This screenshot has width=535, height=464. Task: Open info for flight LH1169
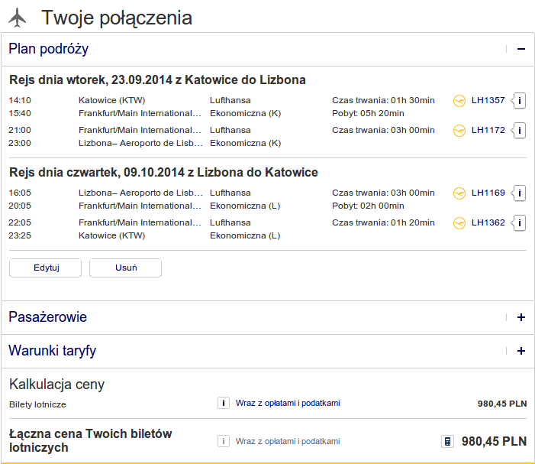(519, 193)
